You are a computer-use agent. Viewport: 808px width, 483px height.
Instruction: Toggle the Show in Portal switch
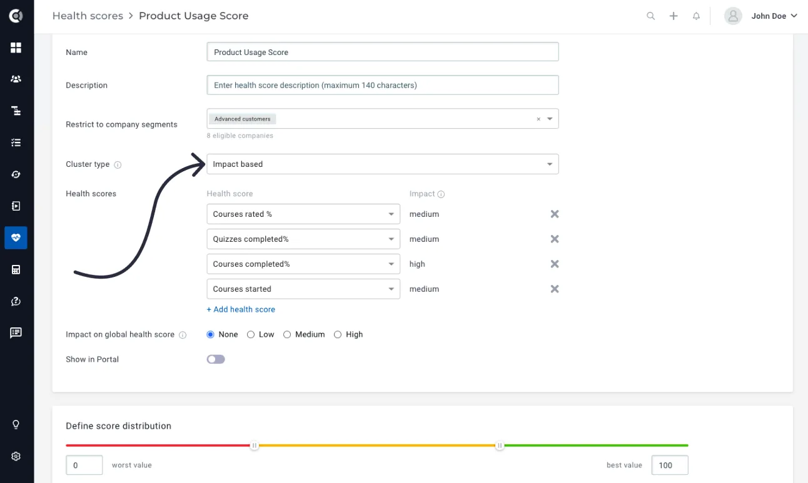[216, 359]
